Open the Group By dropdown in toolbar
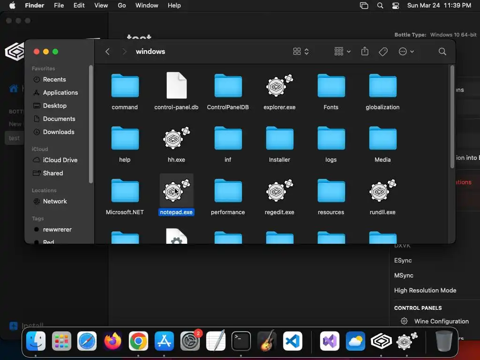This screenshot has width=480, height=360. click(x=342, y=52)
